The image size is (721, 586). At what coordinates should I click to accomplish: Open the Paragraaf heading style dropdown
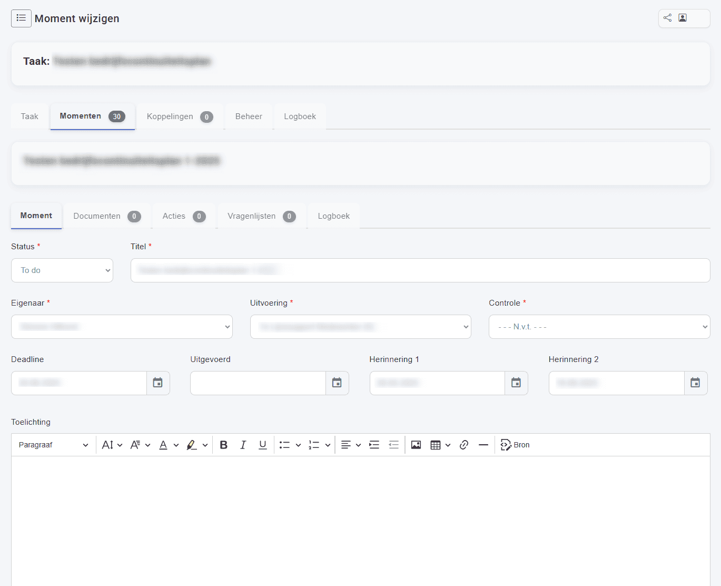tap(53, 445)
